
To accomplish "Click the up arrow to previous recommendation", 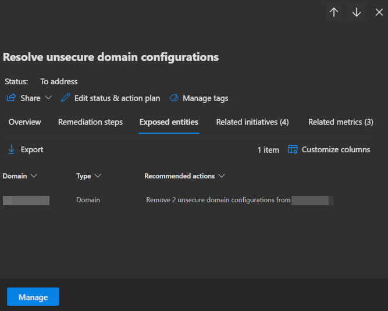I will [x=334, y=12].
